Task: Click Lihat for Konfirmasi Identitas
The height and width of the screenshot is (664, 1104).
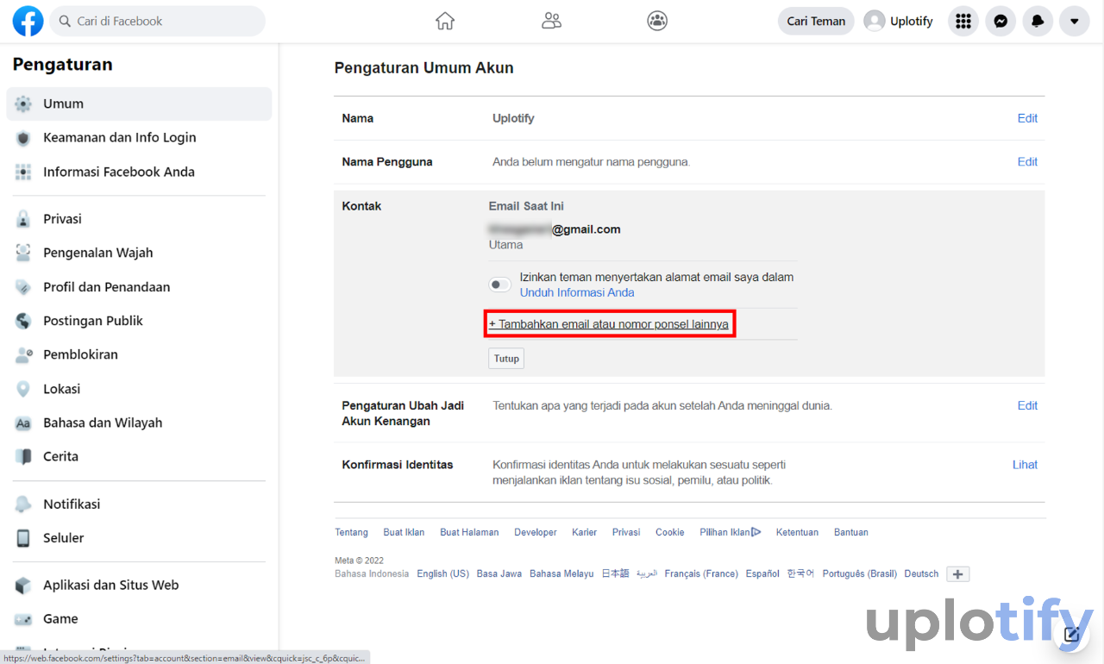Action: click(x=1025, y=464)
